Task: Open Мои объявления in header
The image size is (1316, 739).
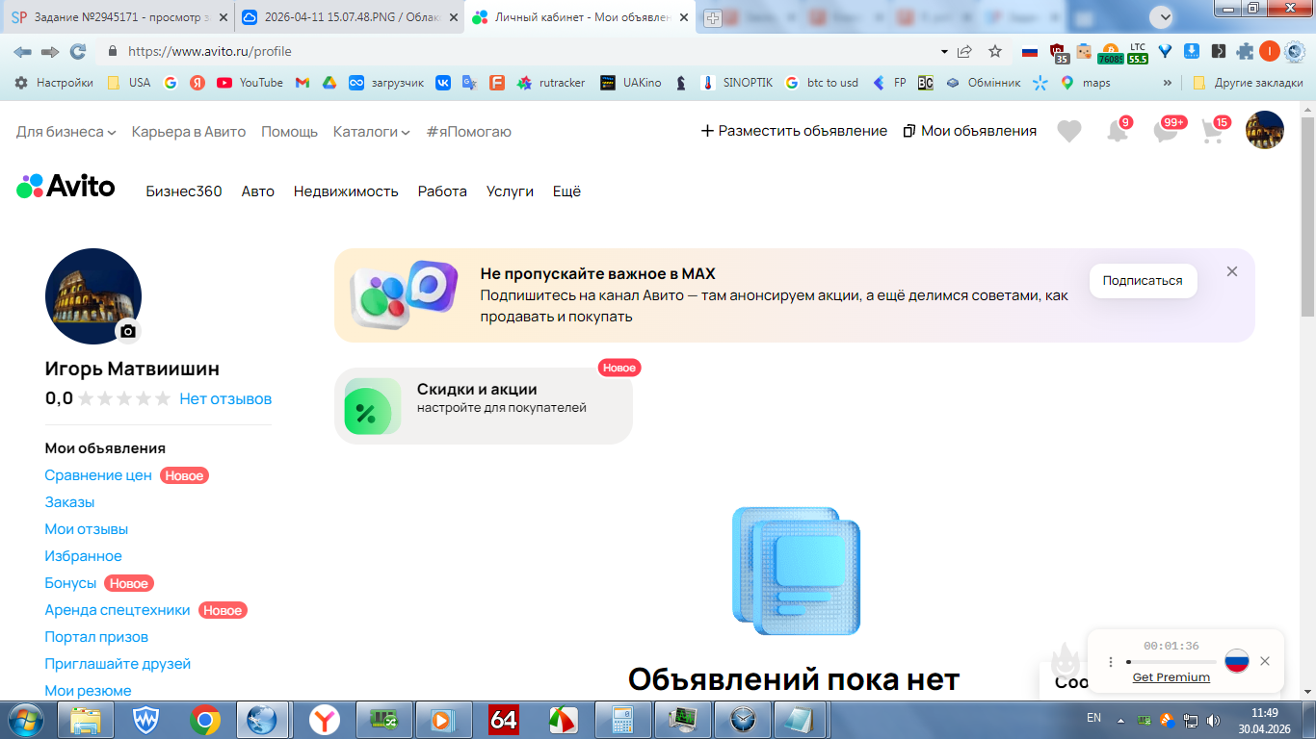Action: tap(970, 131)
